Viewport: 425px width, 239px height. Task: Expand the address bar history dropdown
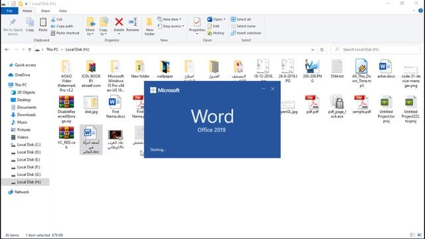[313, 50]
